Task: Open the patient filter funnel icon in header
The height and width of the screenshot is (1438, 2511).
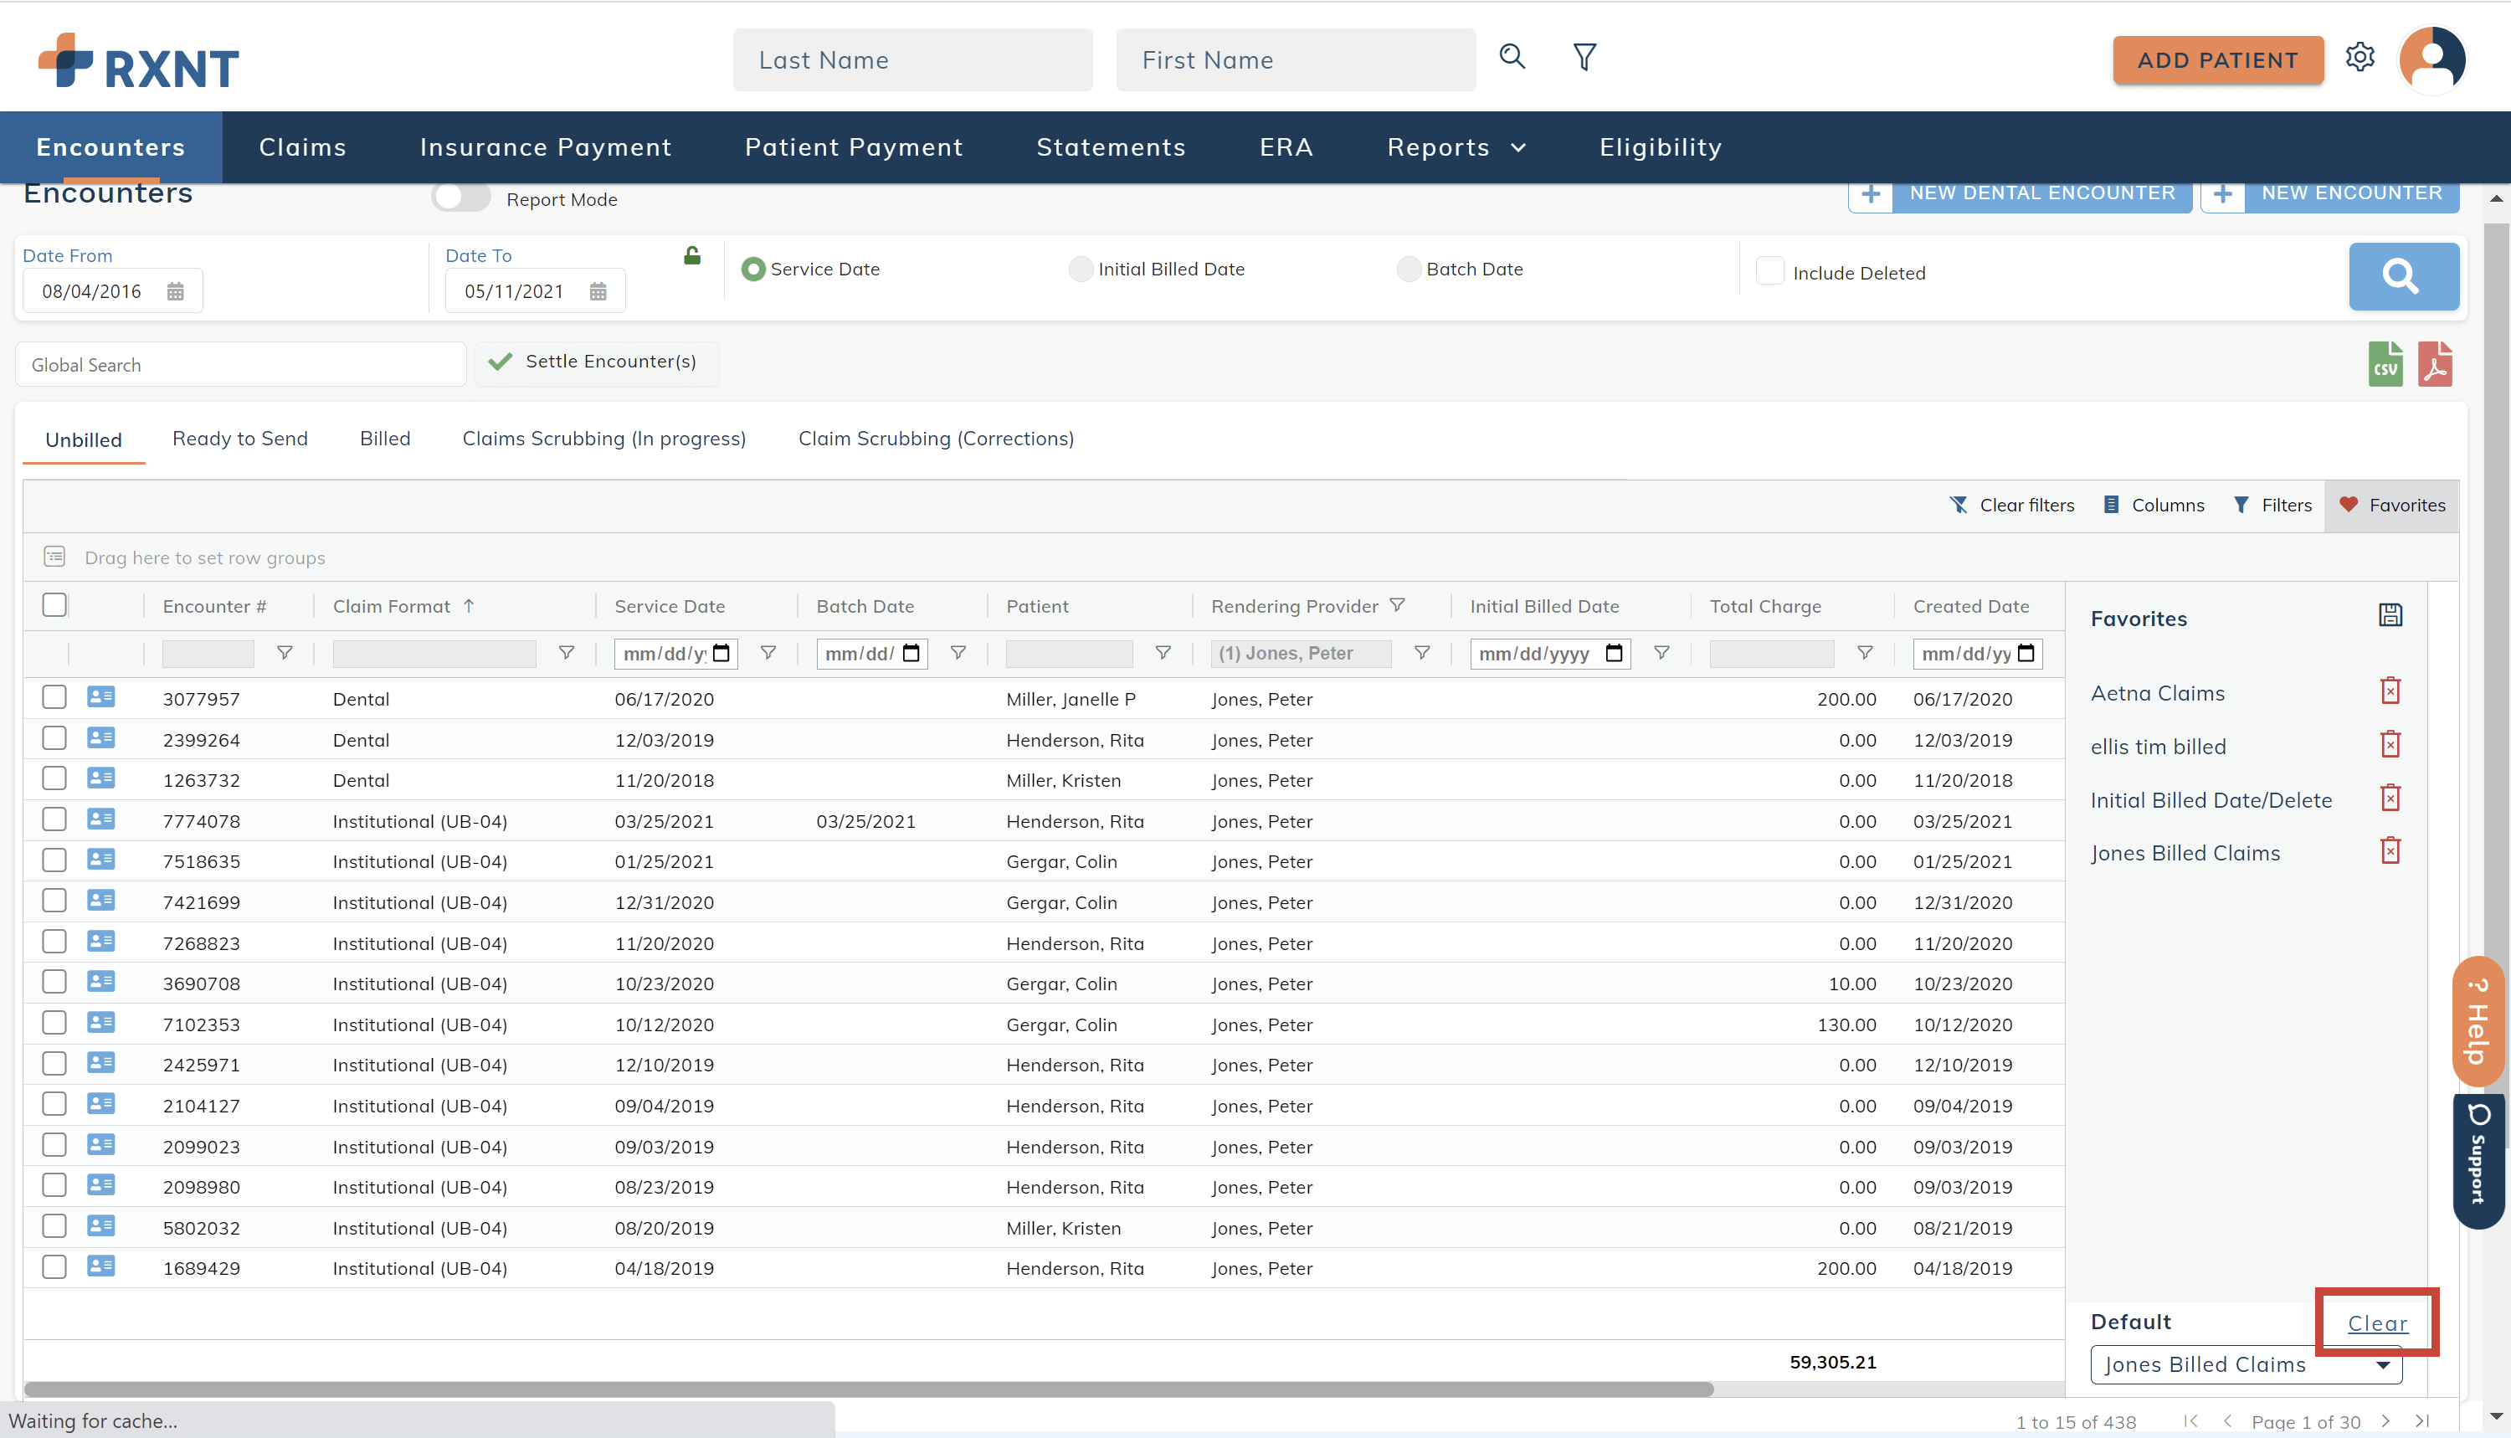Action: coord(1584,57)
